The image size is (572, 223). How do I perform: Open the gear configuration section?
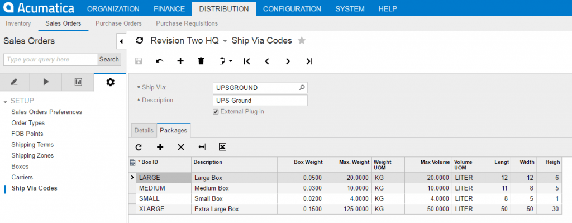tap(110, 82)
